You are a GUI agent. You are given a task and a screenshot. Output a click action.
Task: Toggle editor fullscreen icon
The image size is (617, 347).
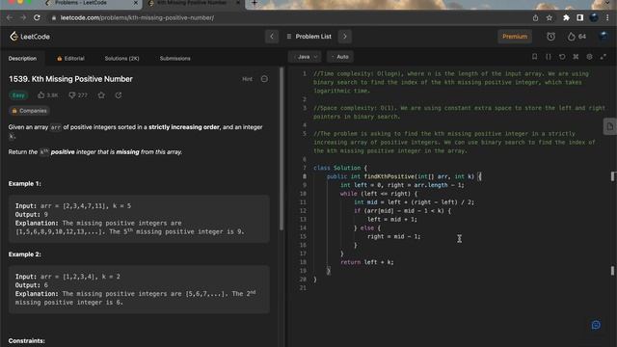(x=604, y=57)
